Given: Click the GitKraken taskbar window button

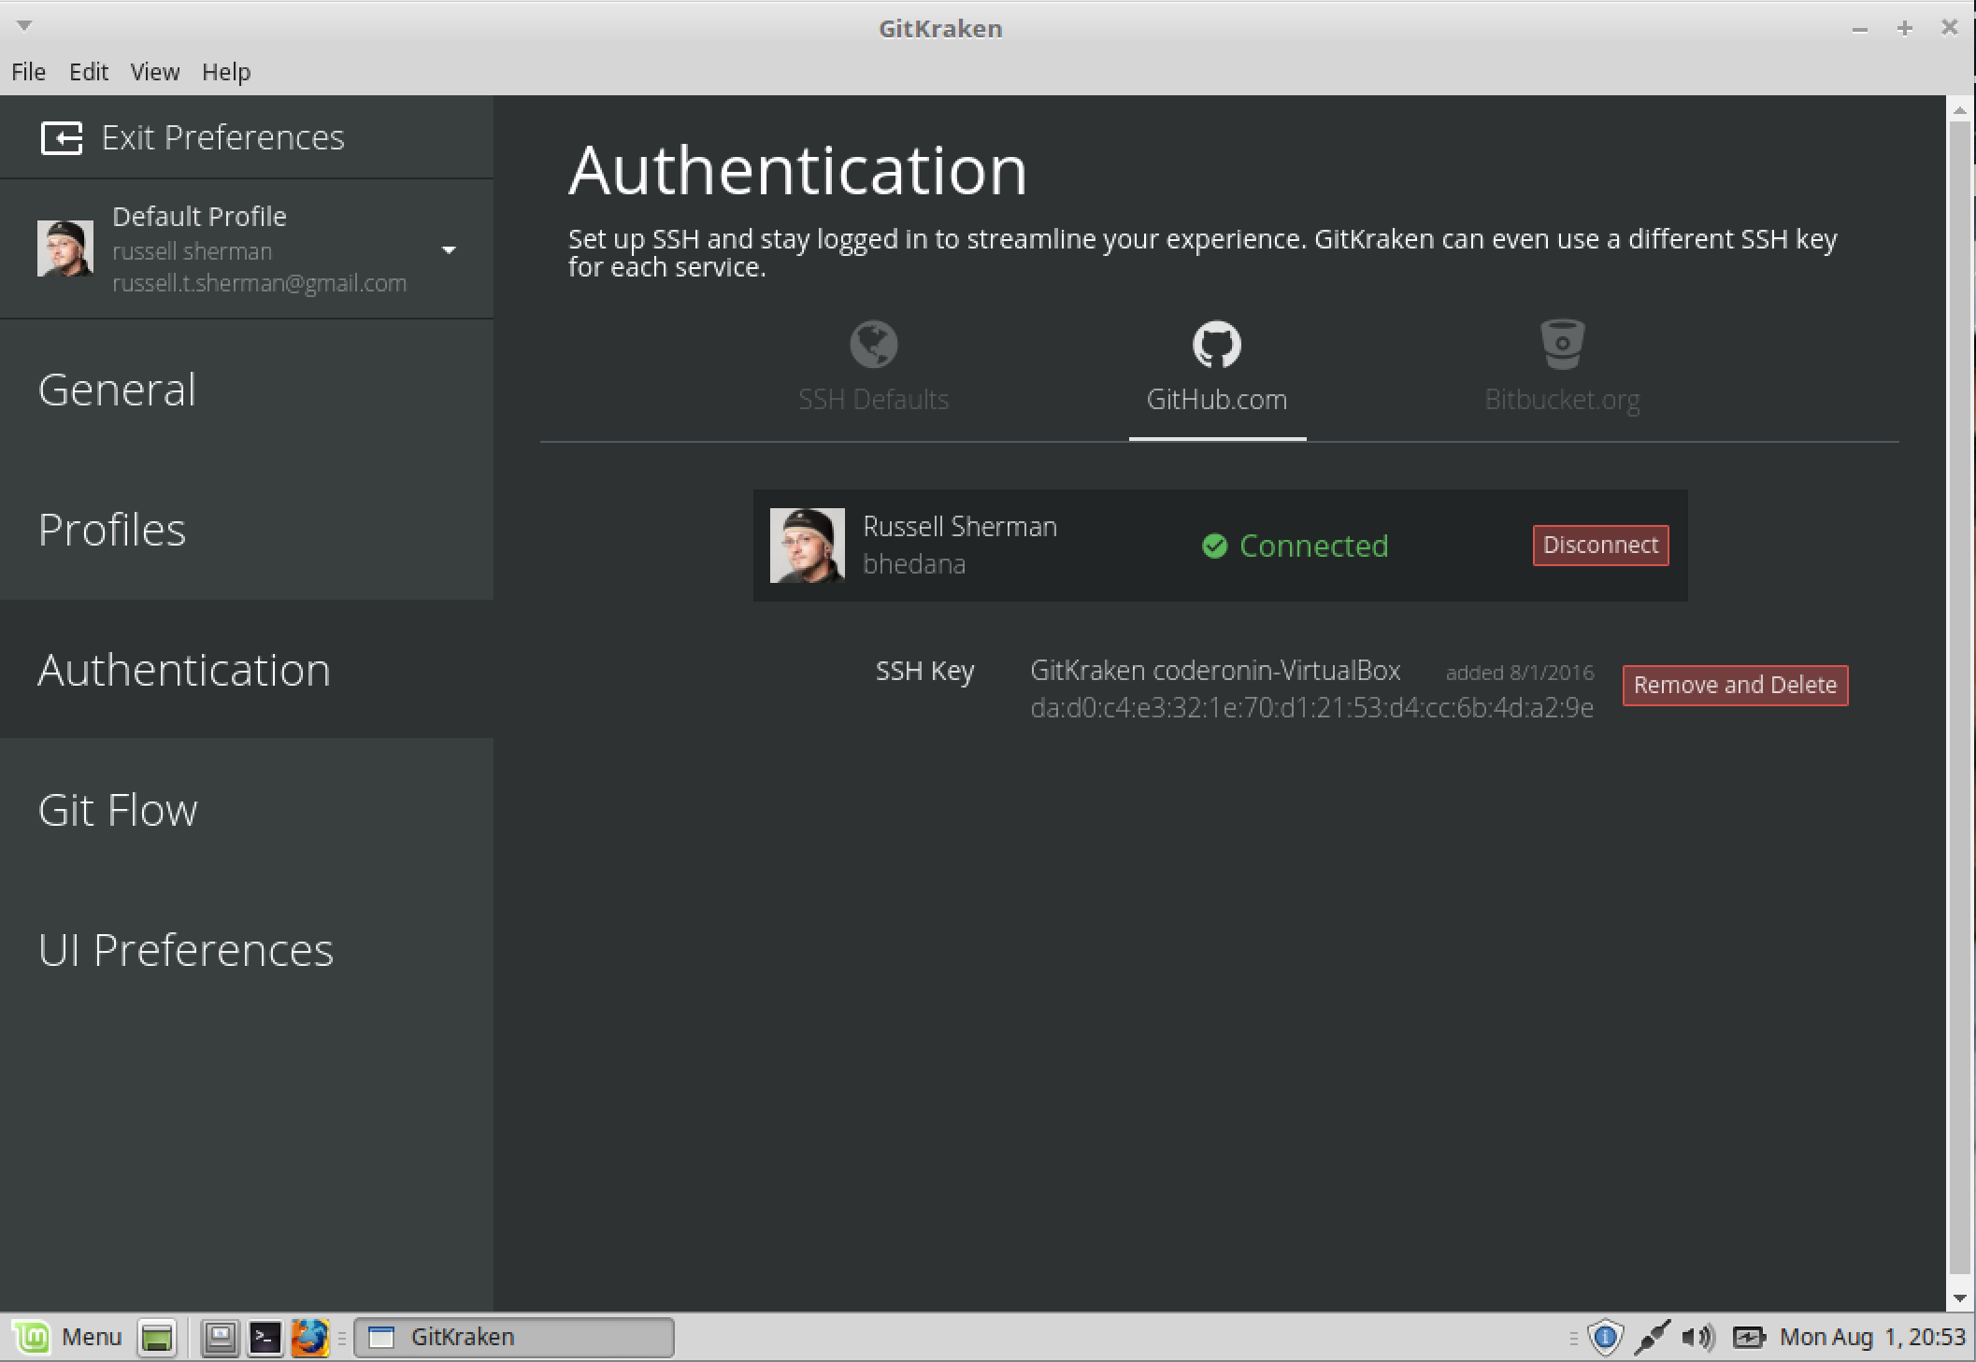Looking at the screenshot, I should (514, 1338).
